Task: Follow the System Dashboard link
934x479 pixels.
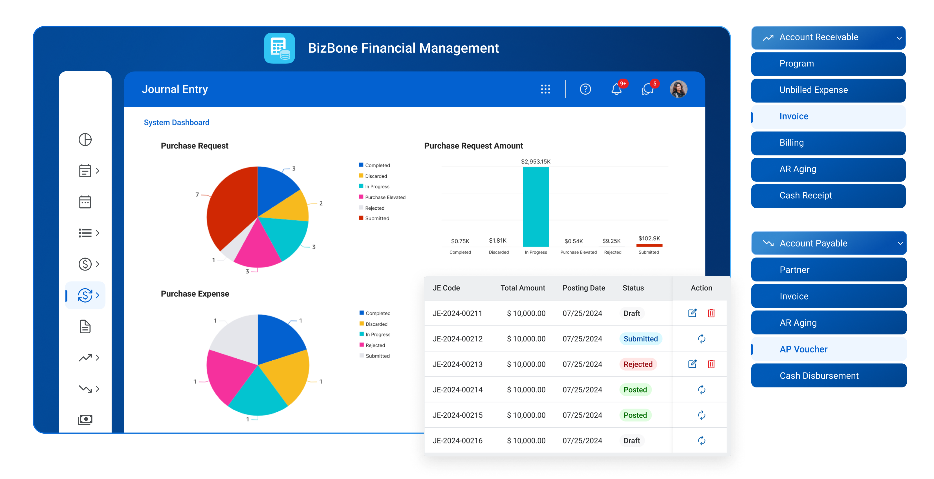Action: coord(176,123)
